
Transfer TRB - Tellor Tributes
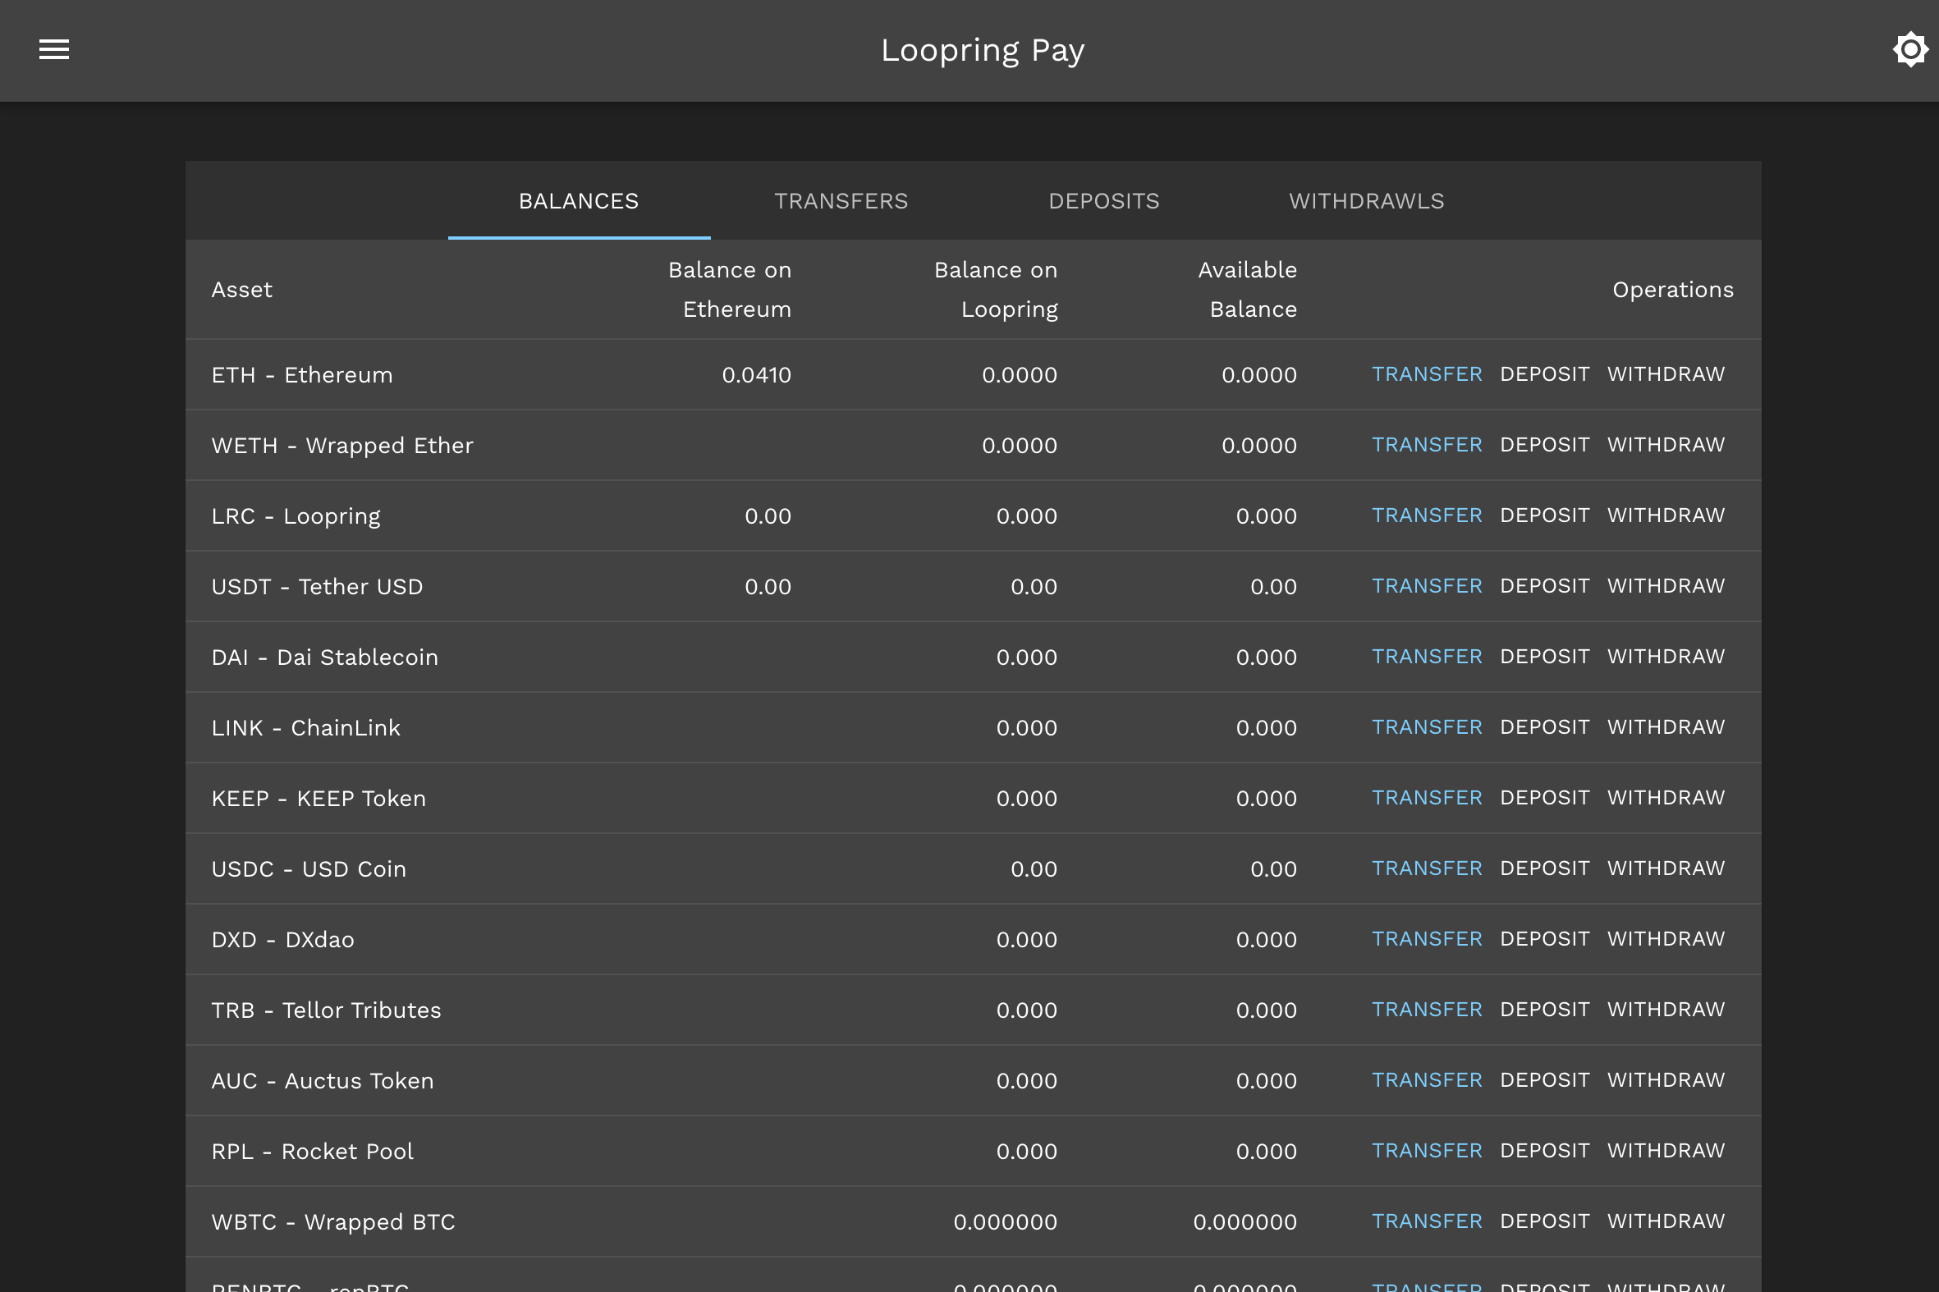point(1427,1010)
